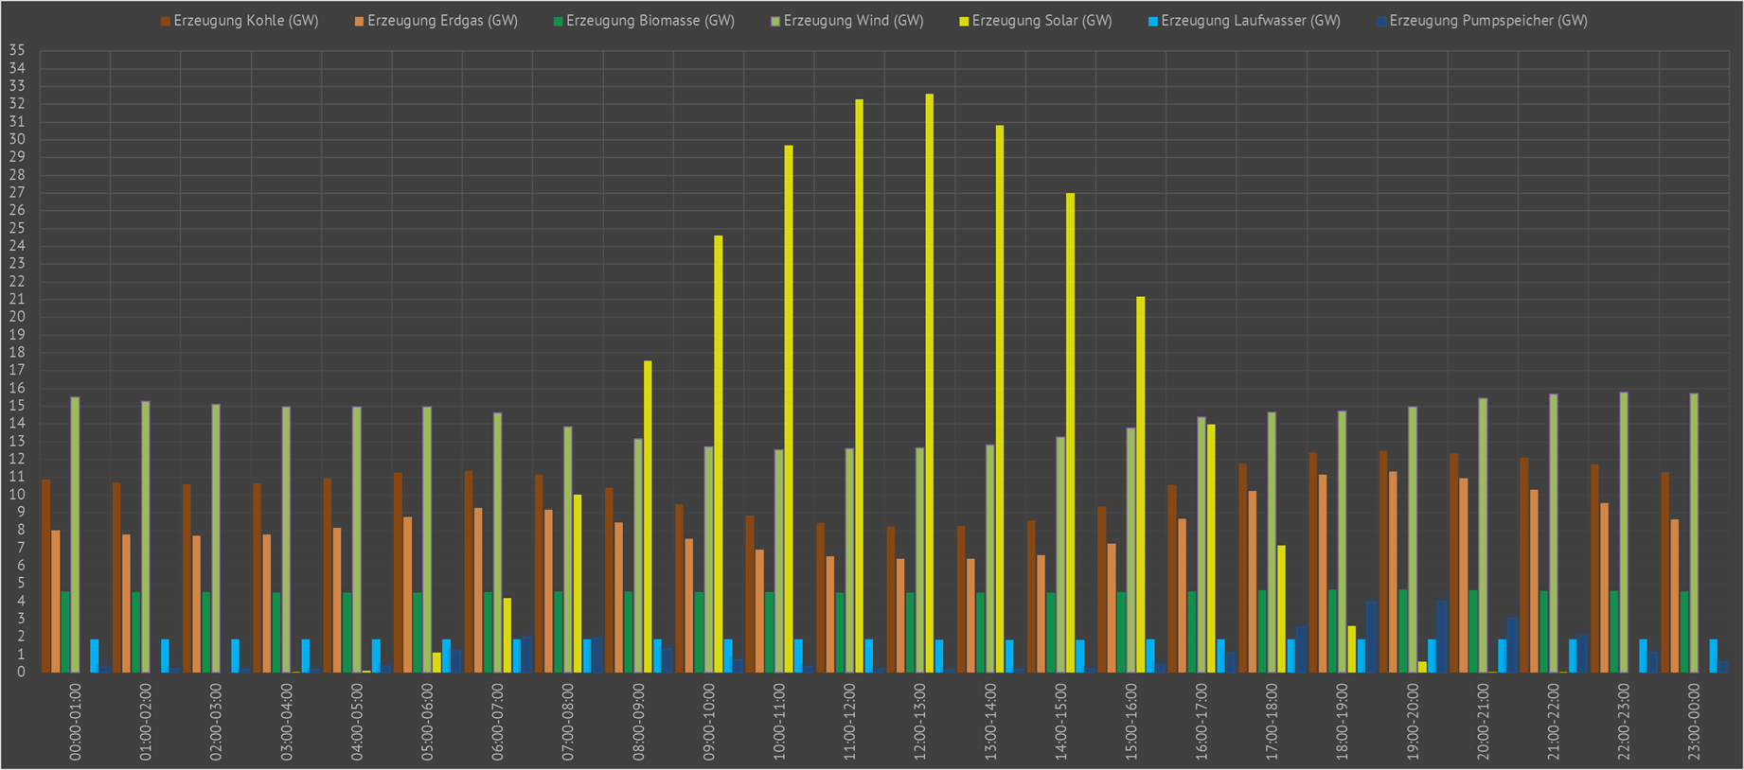The height and width of the screenshot is (770, 1744).
Task: Click the y-axis value 35
Action: pos(17,51)
